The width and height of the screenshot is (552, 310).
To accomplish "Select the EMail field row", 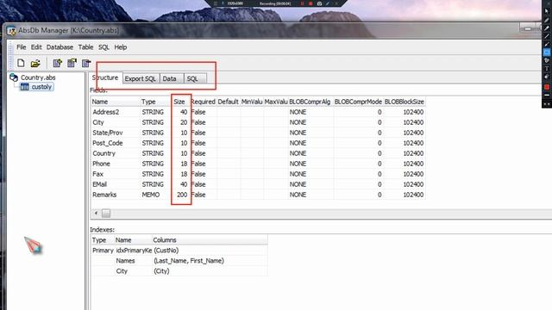I will [x=258, y=184].
